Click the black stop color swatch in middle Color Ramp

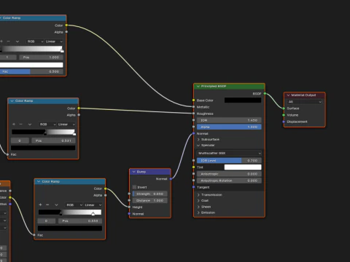click(43, 148)
